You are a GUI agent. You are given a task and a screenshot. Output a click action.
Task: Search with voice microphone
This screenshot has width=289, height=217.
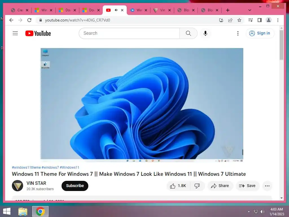click(x=205, y=33)
